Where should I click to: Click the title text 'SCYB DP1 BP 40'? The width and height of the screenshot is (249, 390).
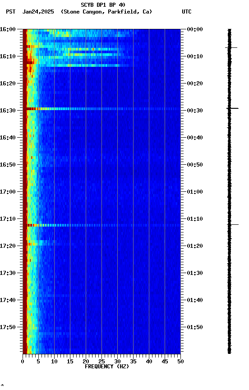pyautogui.click(x=103, y=5)
